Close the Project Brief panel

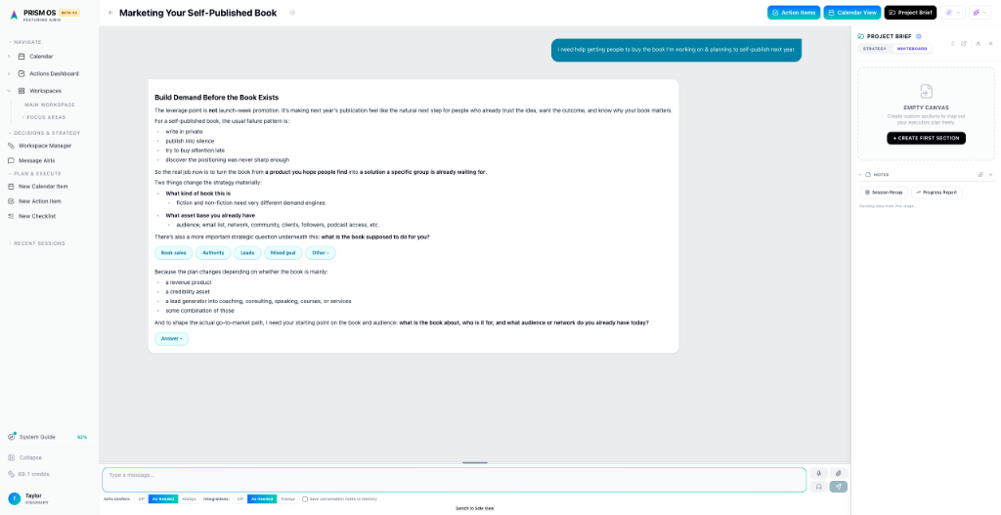pos(991,43)
